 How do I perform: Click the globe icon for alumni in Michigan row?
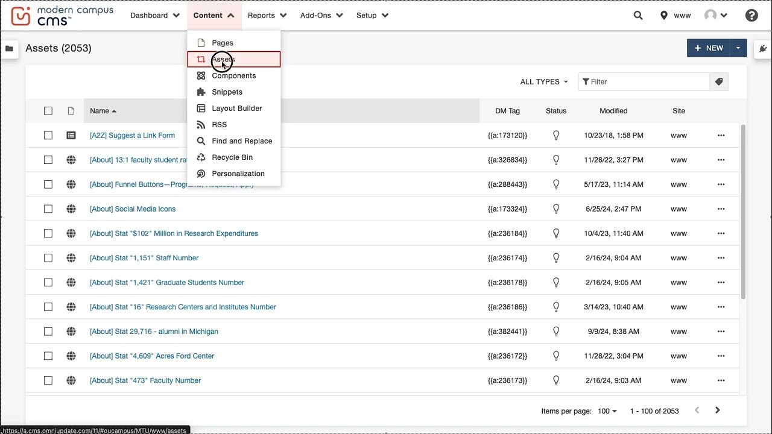(71, 332)
